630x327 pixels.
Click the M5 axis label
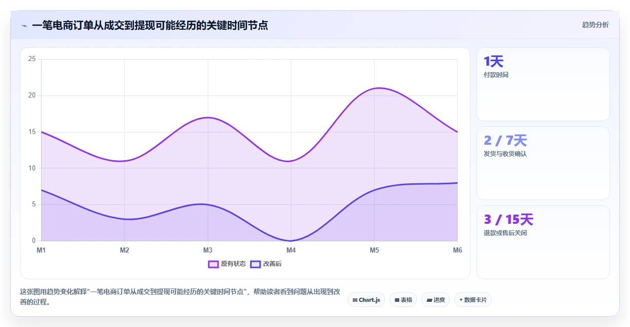point(374,250)
